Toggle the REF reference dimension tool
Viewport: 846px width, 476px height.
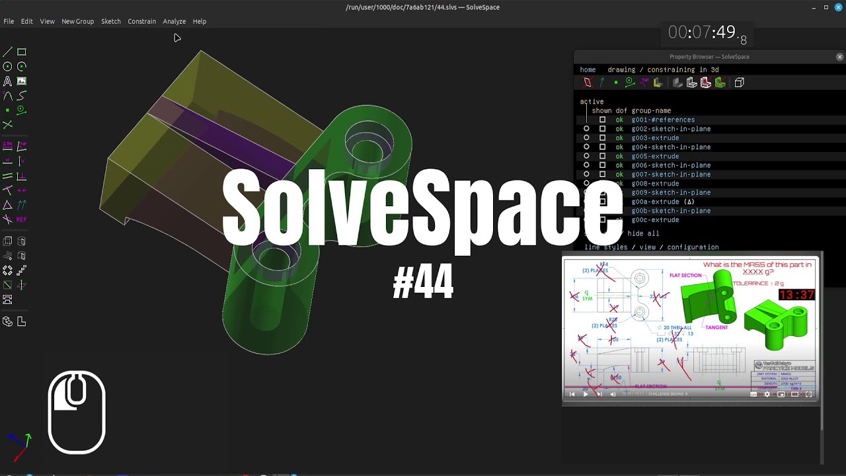22,219
